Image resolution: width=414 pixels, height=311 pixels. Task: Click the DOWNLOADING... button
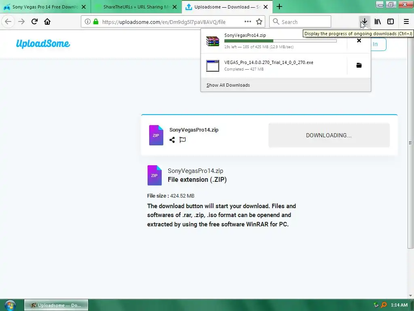(x=329, y=135)
